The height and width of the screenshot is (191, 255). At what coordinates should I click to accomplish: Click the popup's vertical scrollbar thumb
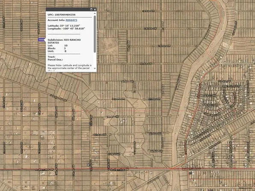tap(95, 34)
